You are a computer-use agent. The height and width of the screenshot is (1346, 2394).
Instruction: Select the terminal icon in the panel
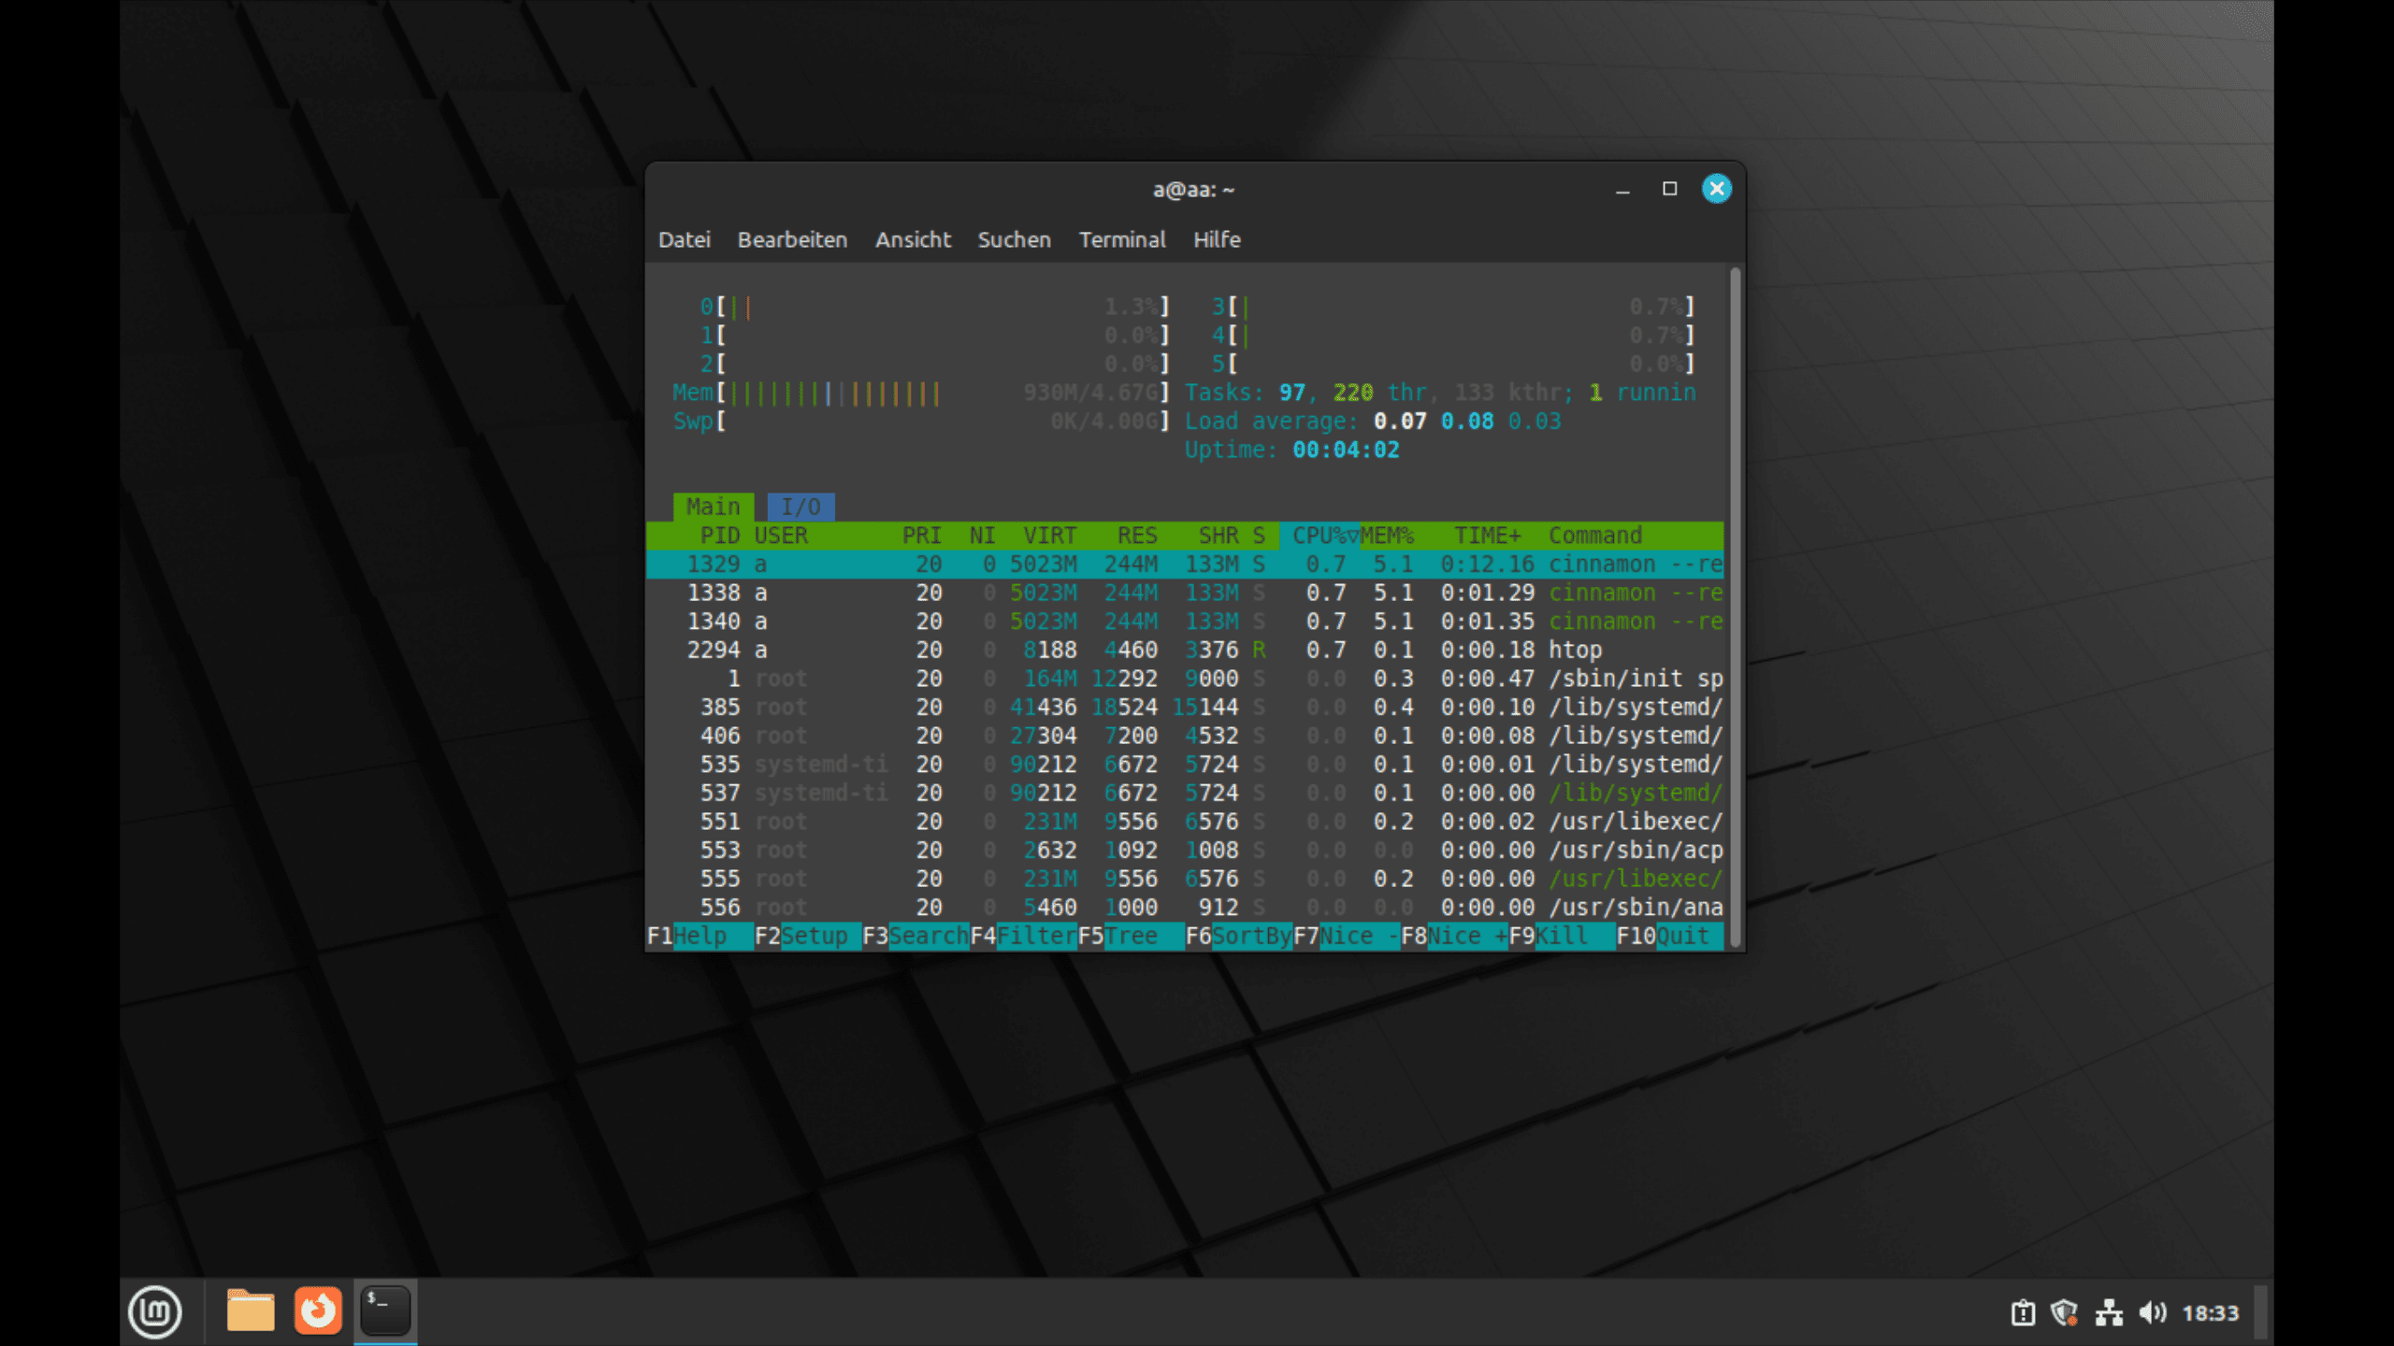(385, 1311)
